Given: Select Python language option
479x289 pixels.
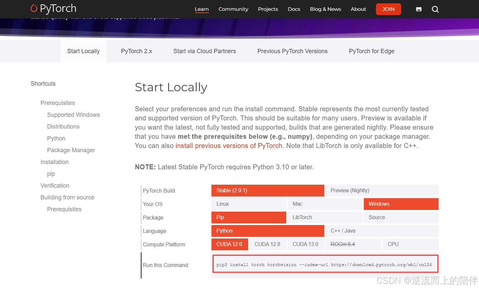Looking at the screenshot, I should pos(268,231).
